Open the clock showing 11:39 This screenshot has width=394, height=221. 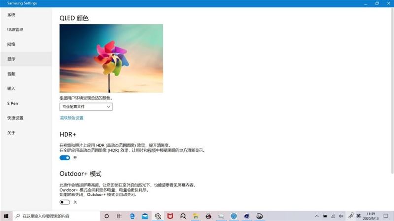pyautogui.click(x=371, y=216)
